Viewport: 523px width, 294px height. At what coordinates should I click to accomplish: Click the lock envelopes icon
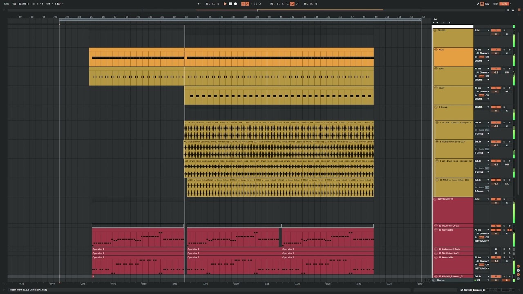[x=449, y=22]
